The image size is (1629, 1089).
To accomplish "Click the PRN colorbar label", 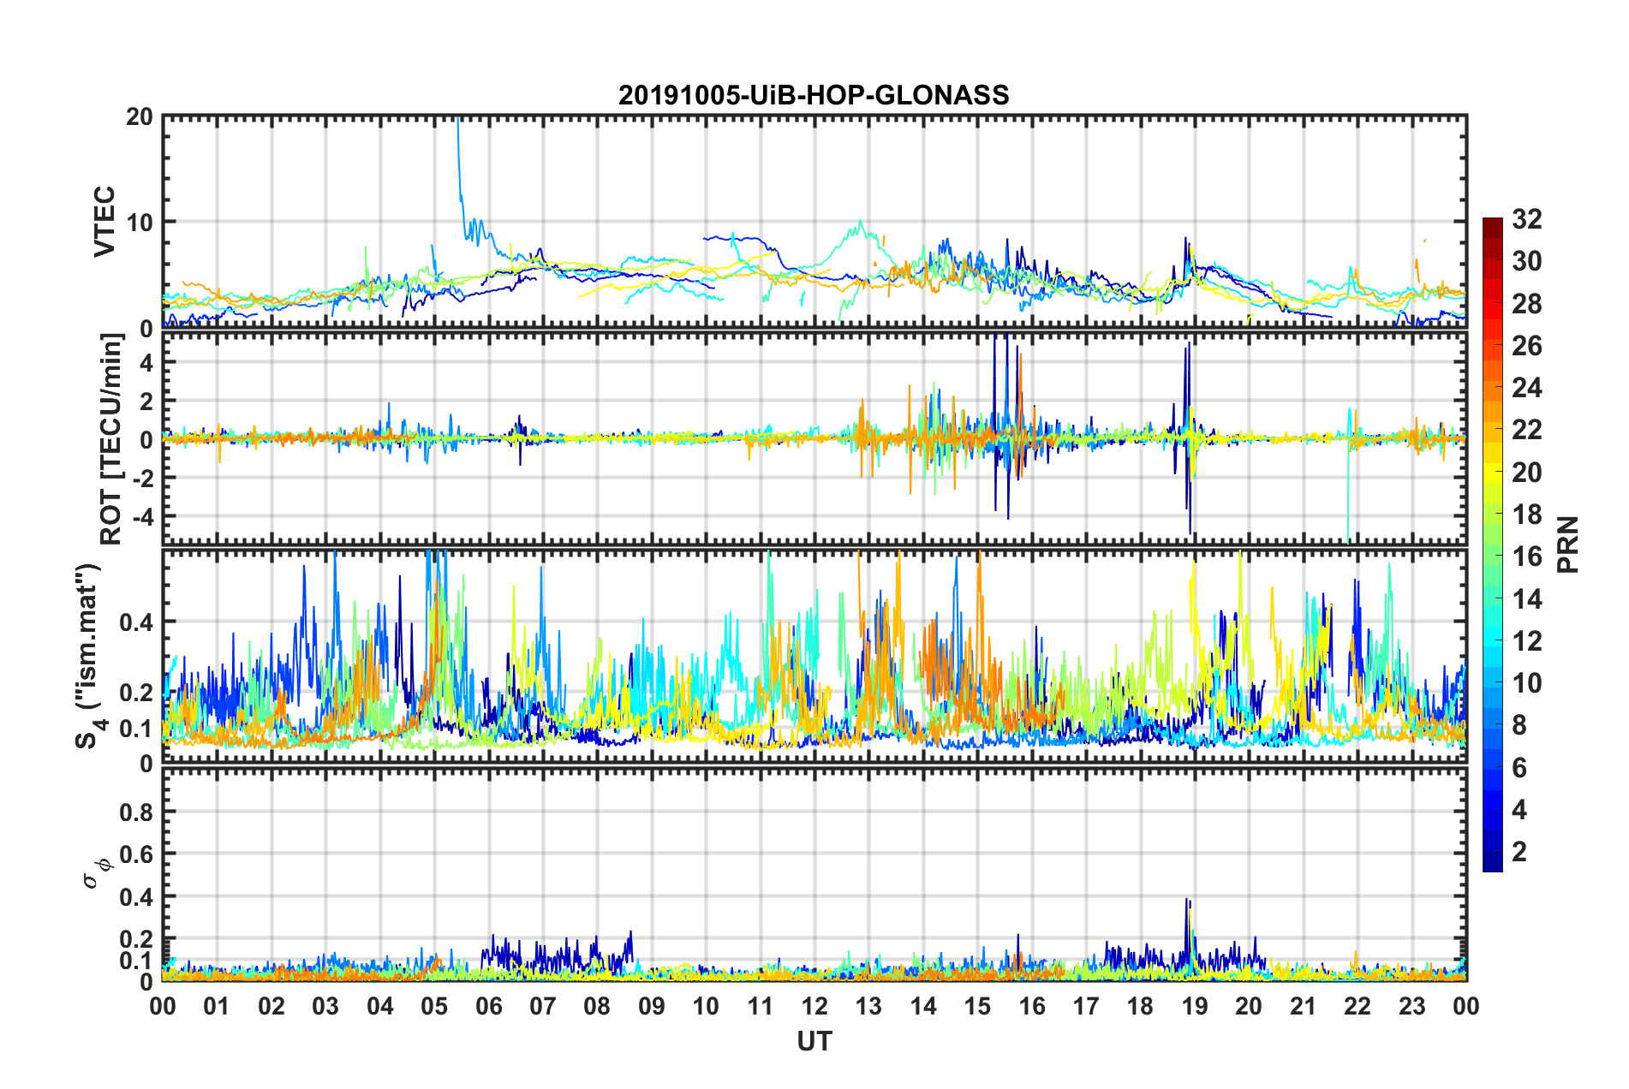I will tap(1568, 544).
